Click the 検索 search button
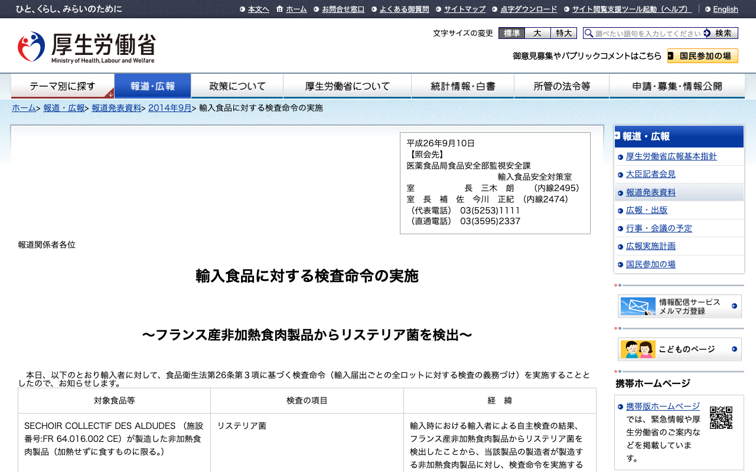This screenshot has height=472, width=756. 721,33
